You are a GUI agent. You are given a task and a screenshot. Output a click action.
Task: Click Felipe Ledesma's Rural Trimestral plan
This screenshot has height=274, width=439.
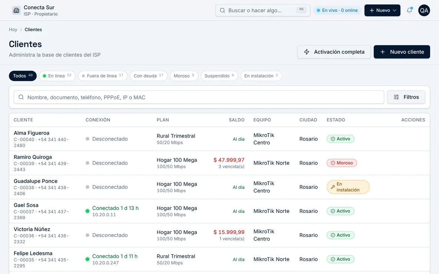point(176,256)
